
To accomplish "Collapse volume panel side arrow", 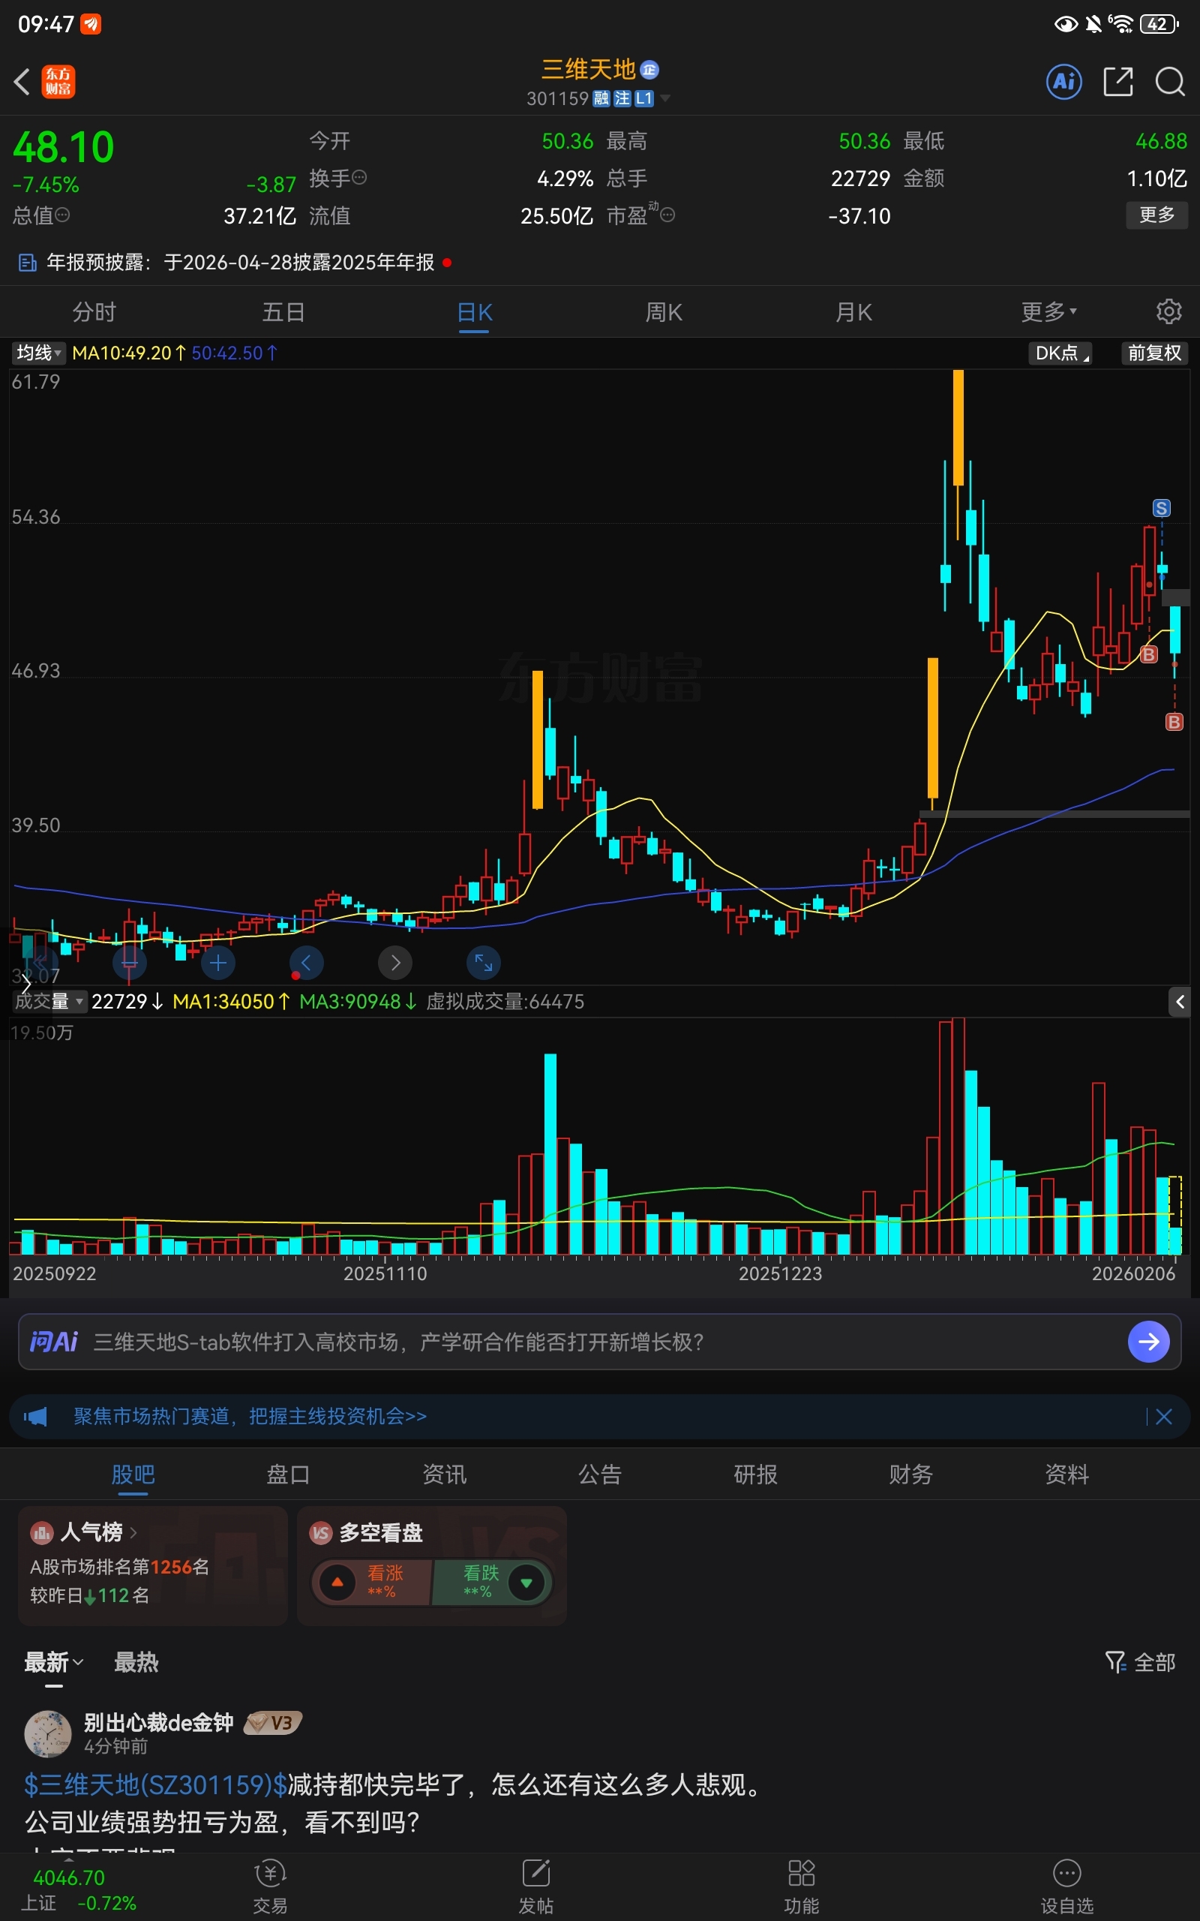I will 1179,1002.
